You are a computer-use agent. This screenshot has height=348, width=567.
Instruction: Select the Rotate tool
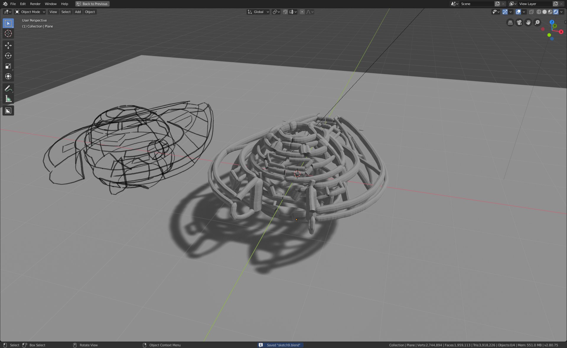coord(8,56)
